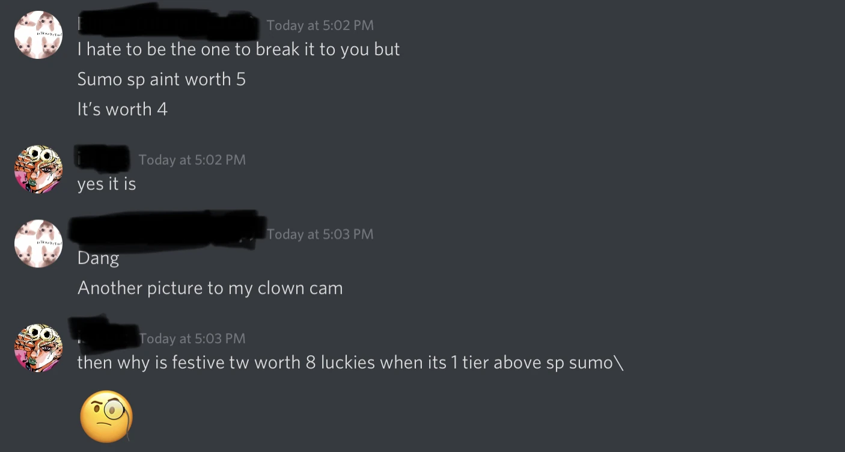Select message about festive tw worth 8 luckies
845x452 pixels.
pyautogui.click(x=350, y=363)
